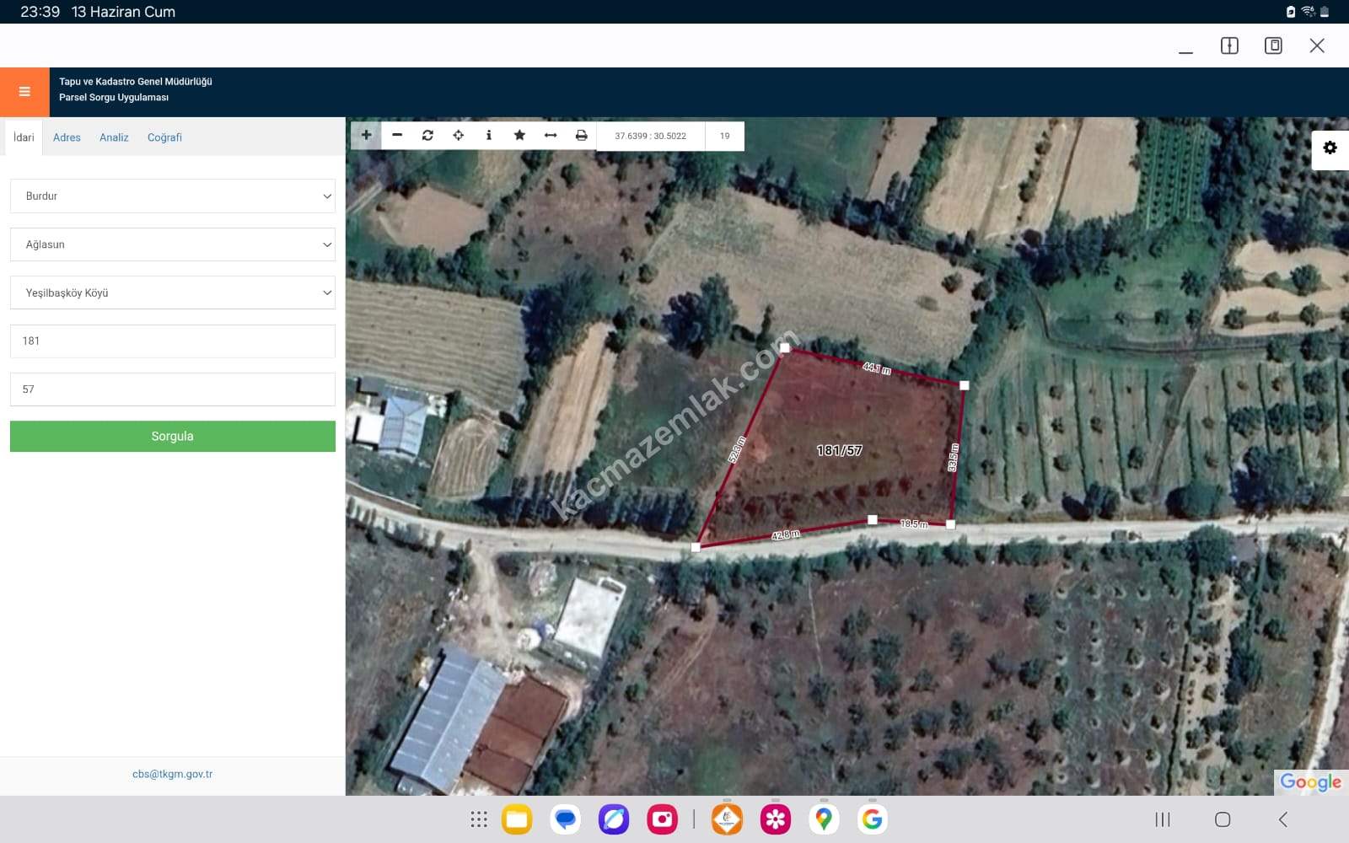Switch to the Adres tab
Screen dimensions: 1349x843
(67, 137)
